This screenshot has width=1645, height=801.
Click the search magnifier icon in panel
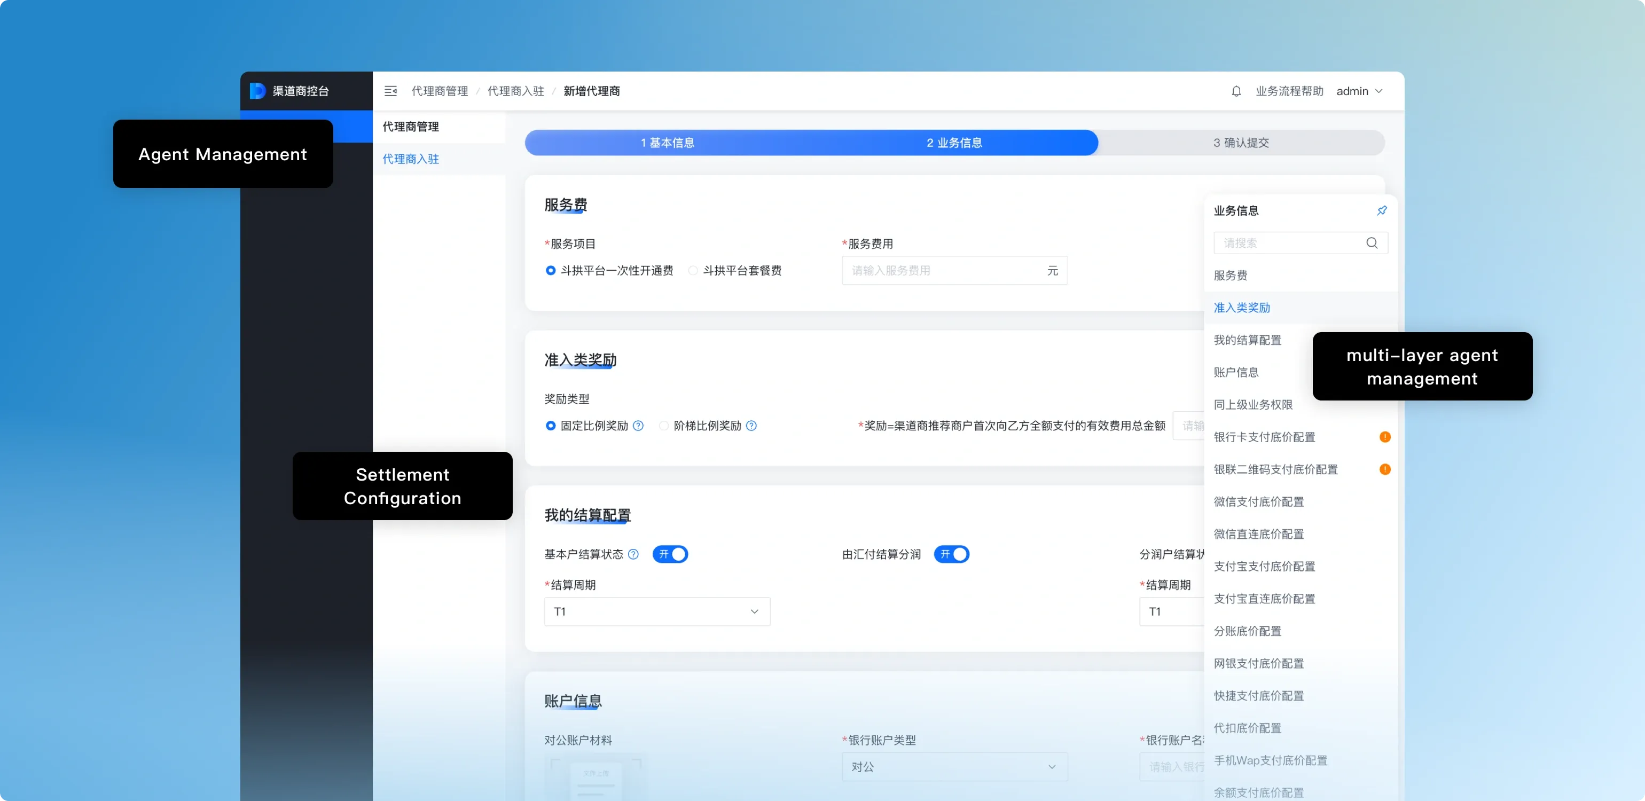pyautogui.click(x=1371, y=243)
